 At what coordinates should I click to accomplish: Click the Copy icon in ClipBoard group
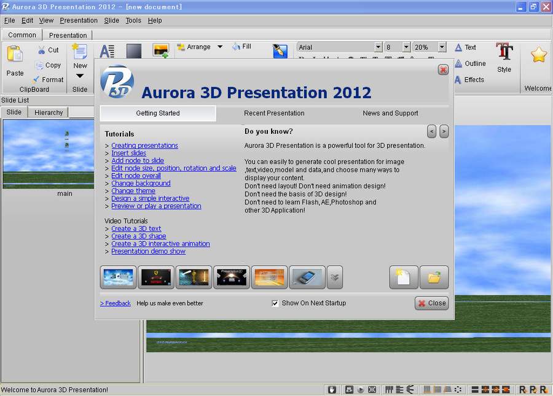[39, 65]
